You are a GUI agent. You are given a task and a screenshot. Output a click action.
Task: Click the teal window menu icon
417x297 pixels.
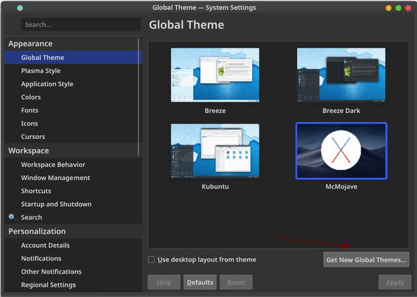(20, 8)
